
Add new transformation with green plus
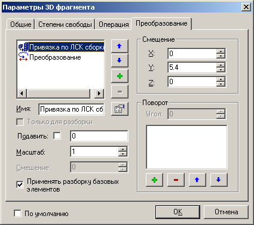[x=120, y=76]
